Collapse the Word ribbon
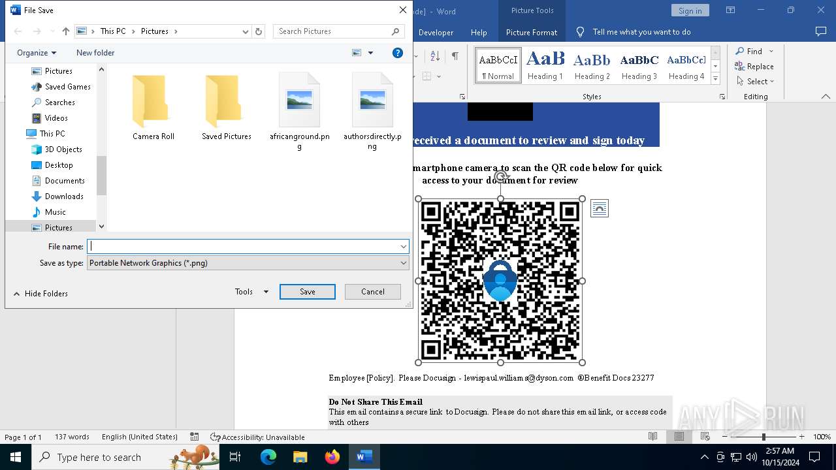The width and height of the screenshot is (836, 470). [826, 97]
